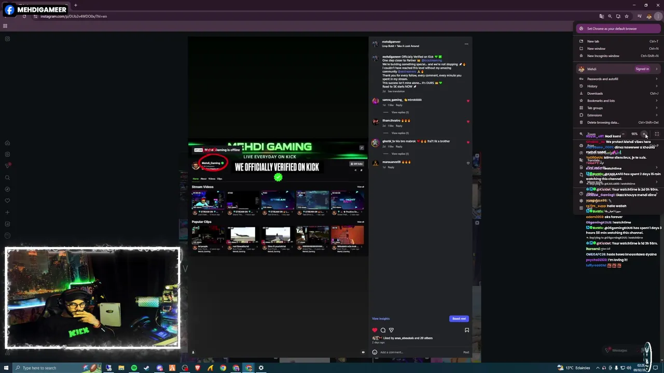The height and width of the screenshot is (373, 664).
Task: Click See translation under the caption
Action: pyautogui.click(x=396, y=91)
